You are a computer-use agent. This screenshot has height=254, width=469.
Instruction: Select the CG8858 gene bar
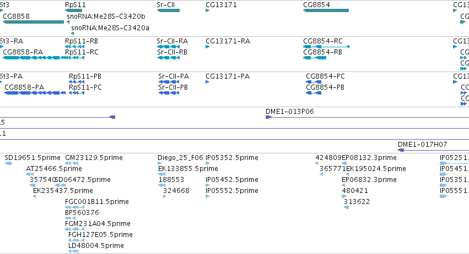(x=33, y=22)
